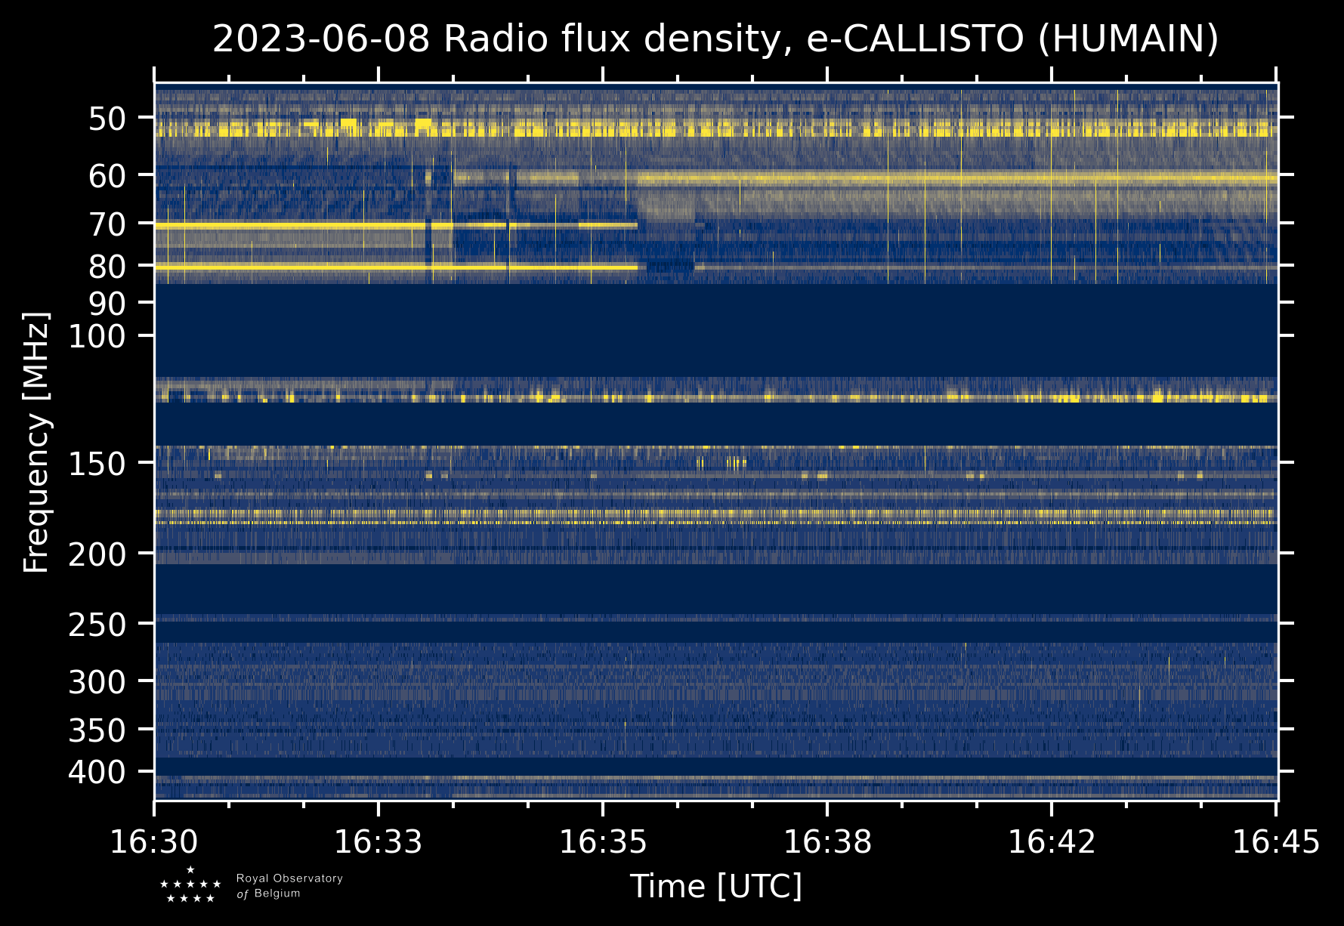Select the 300 MHz frequency tick label
Image resolution: width=1344 pixels, height=926 pixels.
tap(98, 683)
